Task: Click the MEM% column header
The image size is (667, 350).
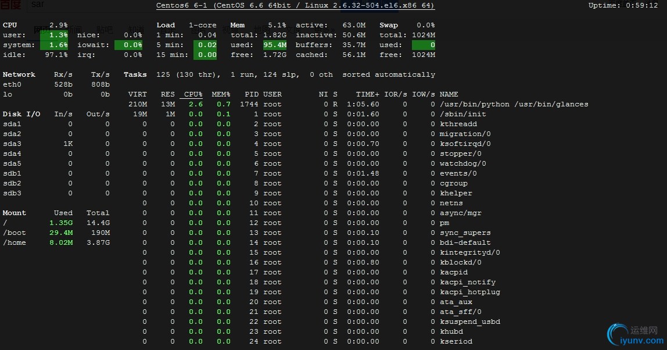Action: tap(221, 94)
